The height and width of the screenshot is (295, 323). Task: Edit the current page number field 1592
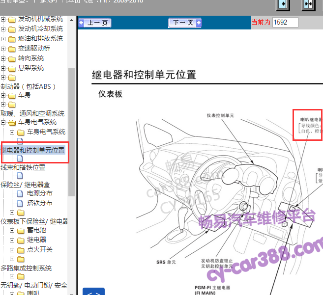tap(285, 22)
